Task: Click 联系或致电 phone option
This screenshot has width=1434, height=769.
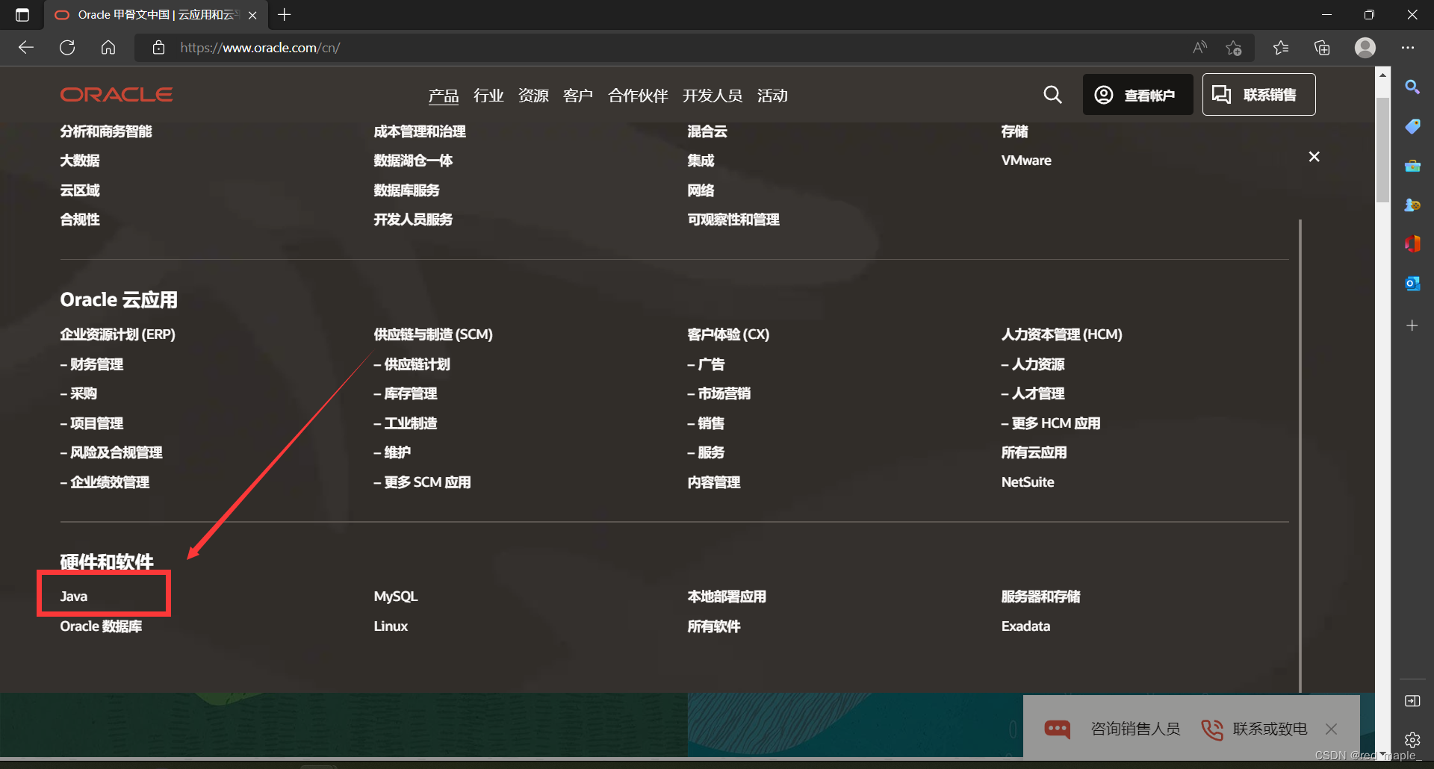Action: click(x=1254, y=729)
